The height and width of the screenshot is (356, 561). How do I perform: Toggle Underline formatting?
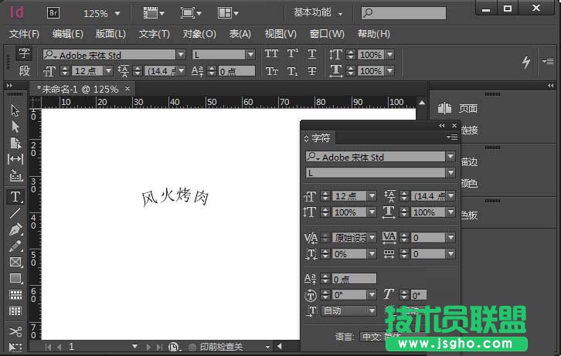pyautogui.click(x=312, y=54)
